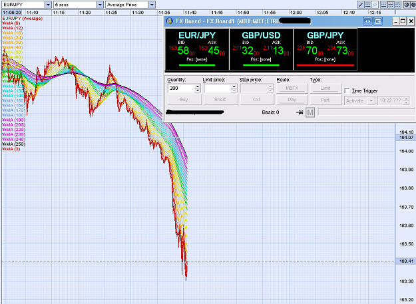Click the WMA (240) legend entry
Image resolution: width=416 pixels, height=304 pixels.
pos(13,140)
